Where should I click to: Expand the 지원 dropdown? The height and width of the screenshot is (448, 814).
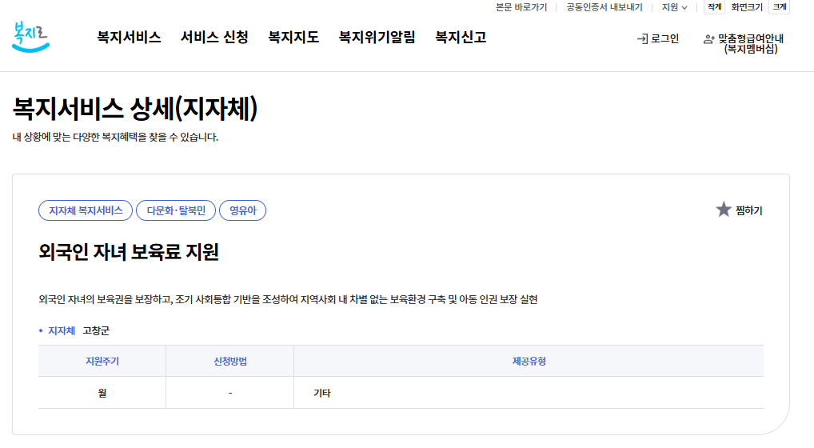[674, 7]
